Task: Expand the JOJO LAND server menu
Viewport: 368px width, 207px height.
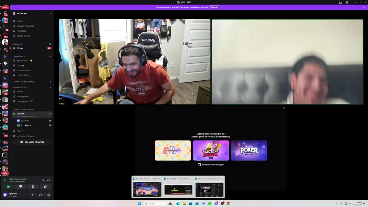Action: point(50,13)
